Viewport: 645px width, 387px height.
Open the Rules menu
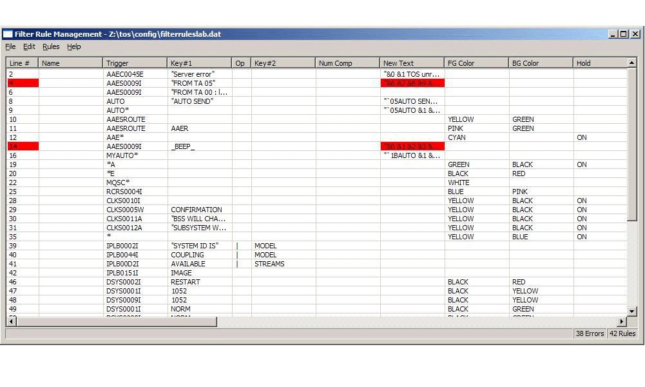50,46
